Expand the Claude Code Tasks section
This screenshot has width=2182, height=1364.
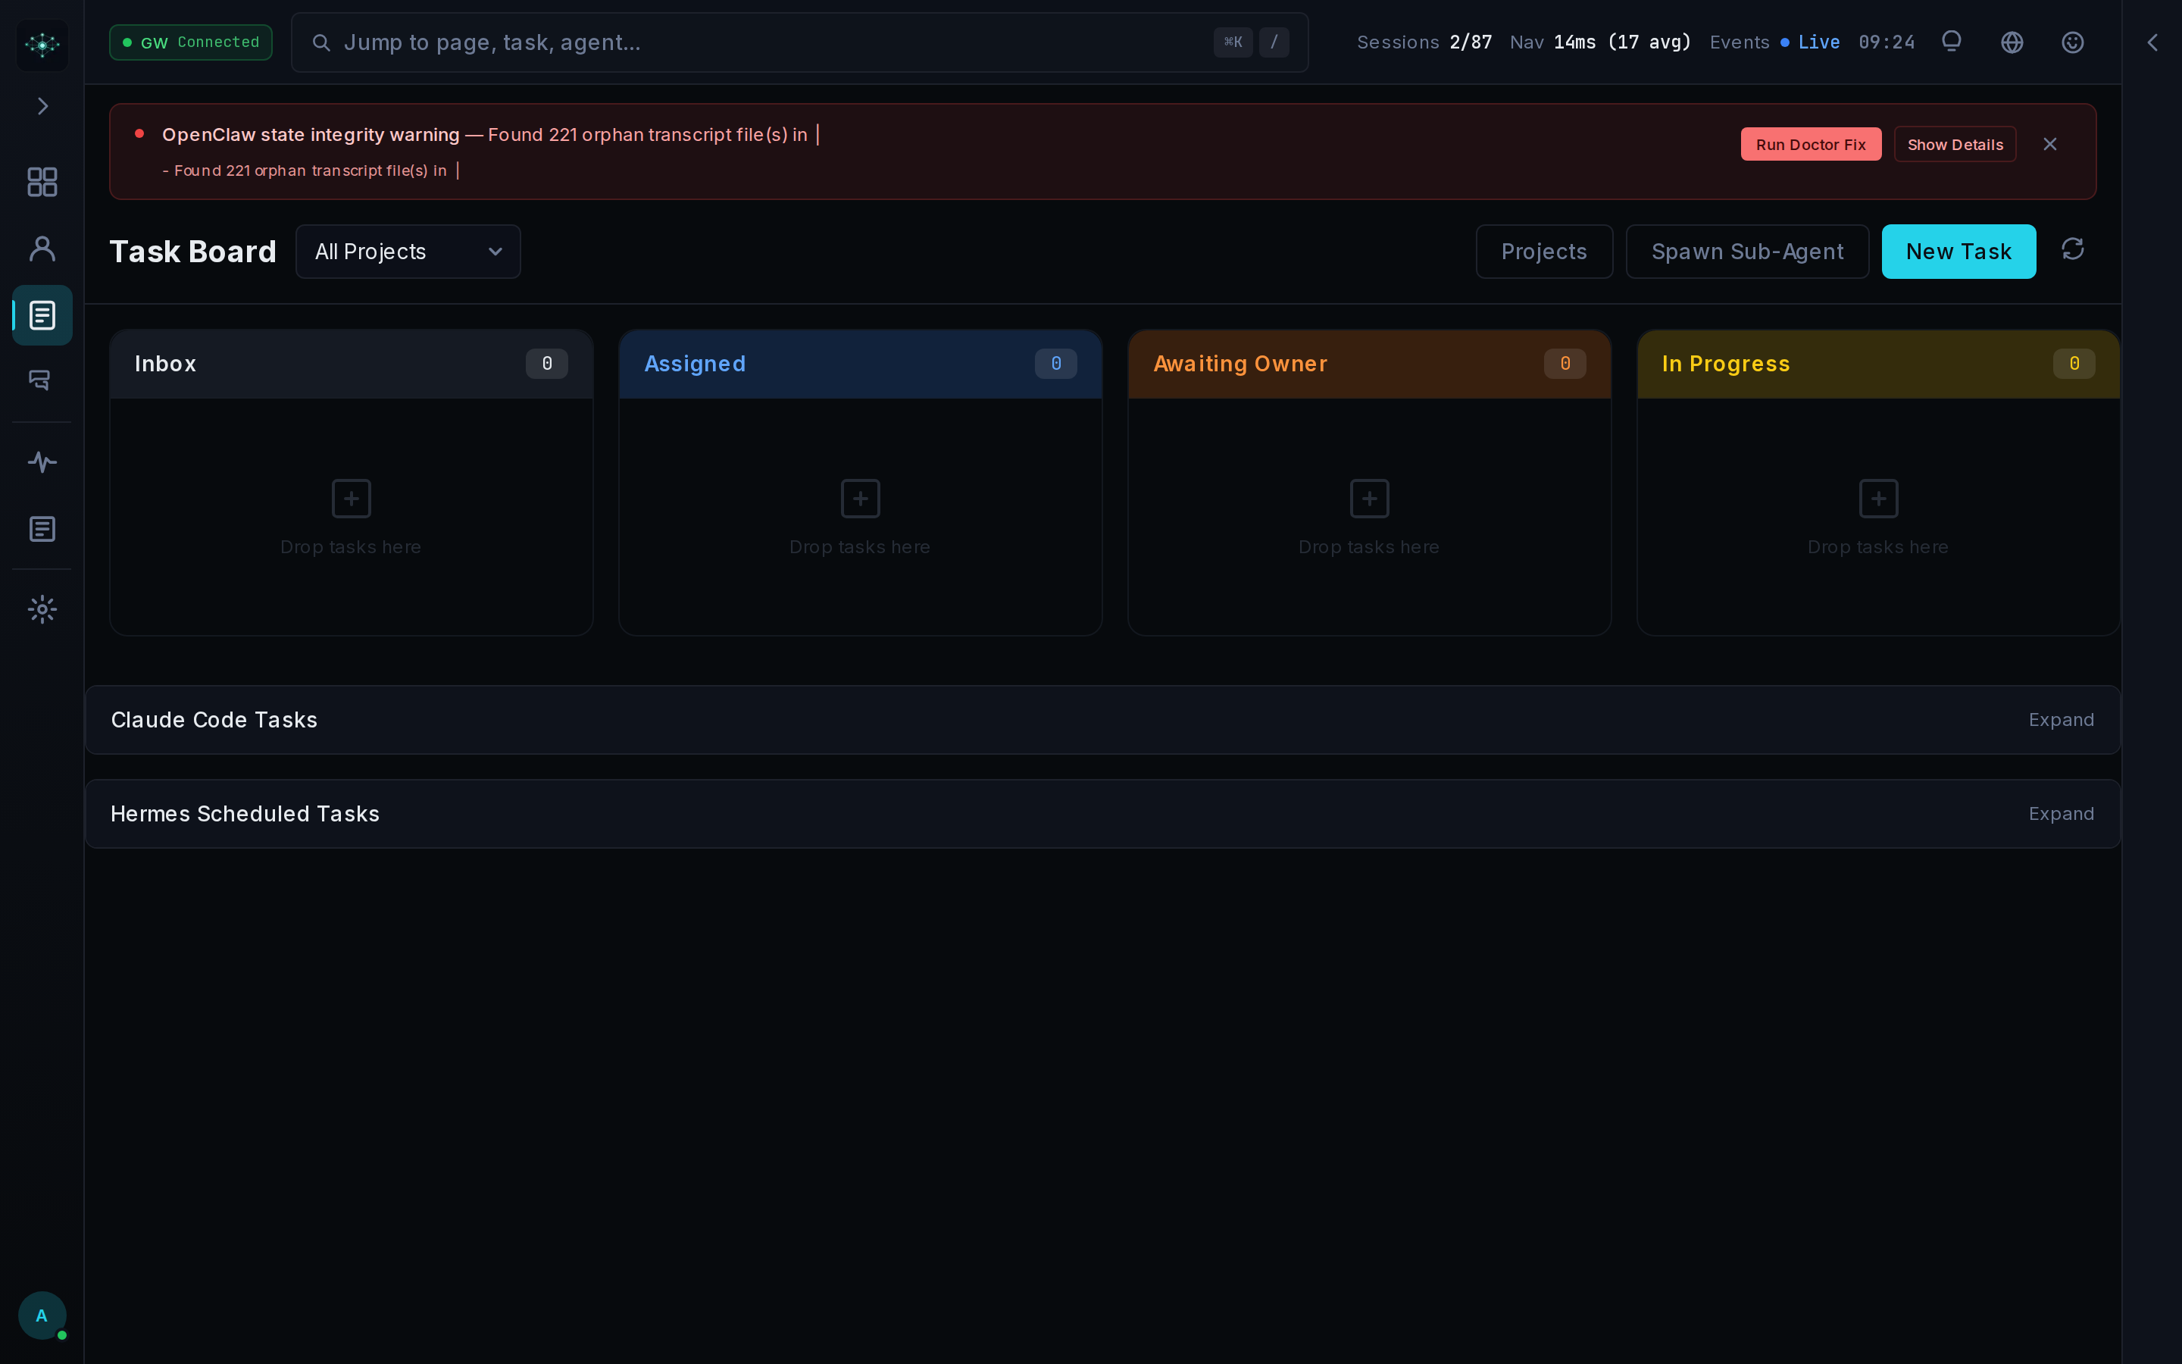[x=2062, y=719]
